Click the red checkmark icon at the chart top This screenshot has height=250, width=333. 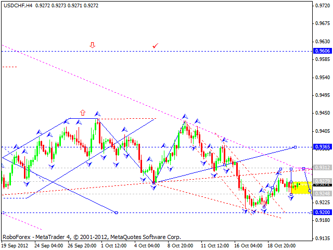[155, 46]
